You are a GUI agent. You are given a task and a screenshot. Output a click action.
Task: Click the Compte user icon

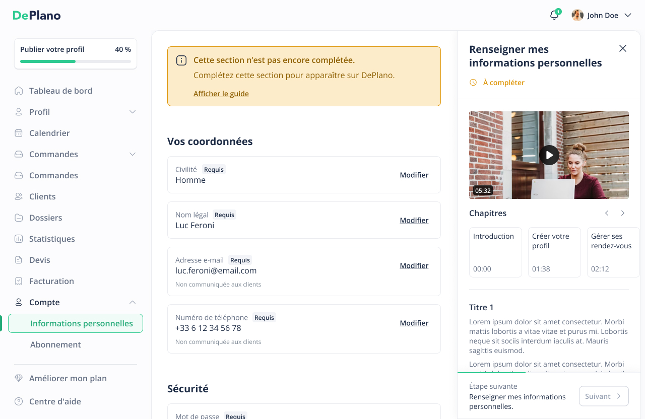click(x=19, y=302)
